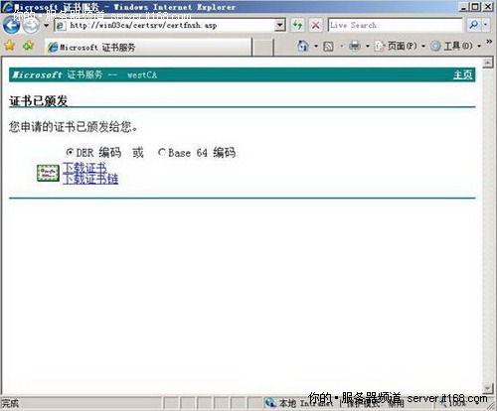Screen dimensions: 497x411
Task: Expand the Print dropdown arrow
Action: [x=368, y=47]
